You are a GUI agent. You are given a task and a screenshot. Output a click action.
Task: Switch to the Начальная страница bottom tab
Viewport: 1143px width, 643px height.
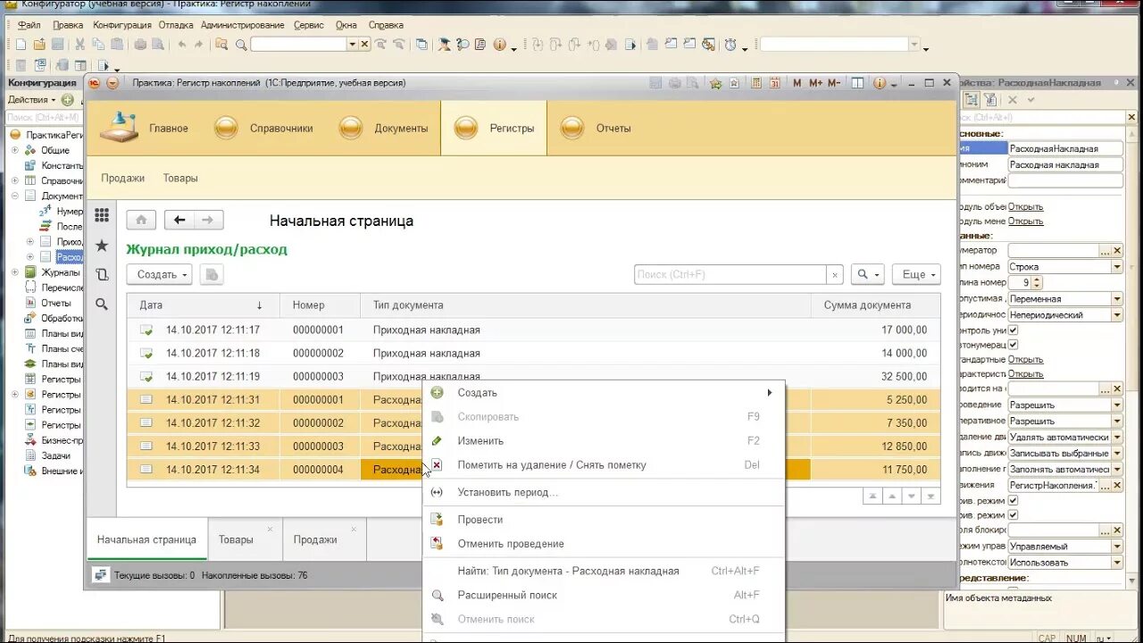(146, 539)
